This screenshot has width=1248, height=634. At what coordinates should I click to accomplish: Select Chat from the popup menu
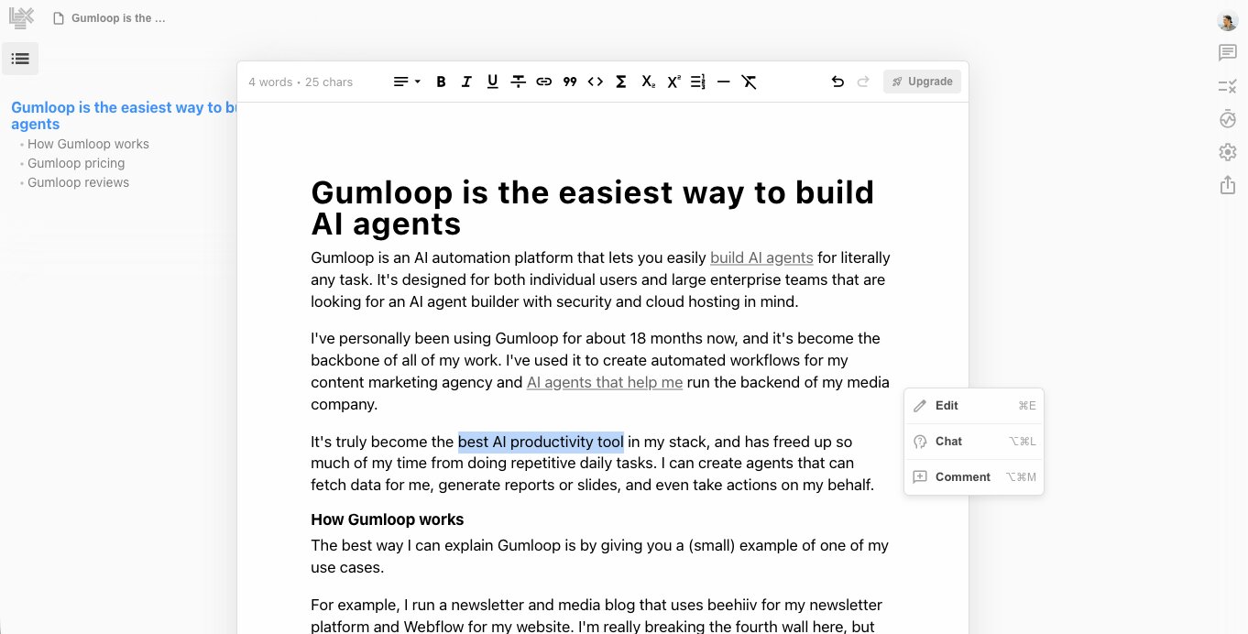[x=974, y=442]
